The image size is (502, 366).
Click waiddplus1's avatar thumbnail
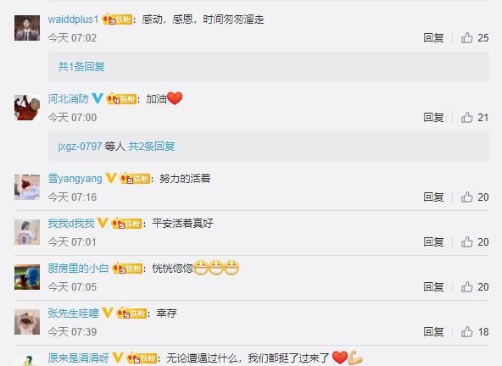pos(27,28)
